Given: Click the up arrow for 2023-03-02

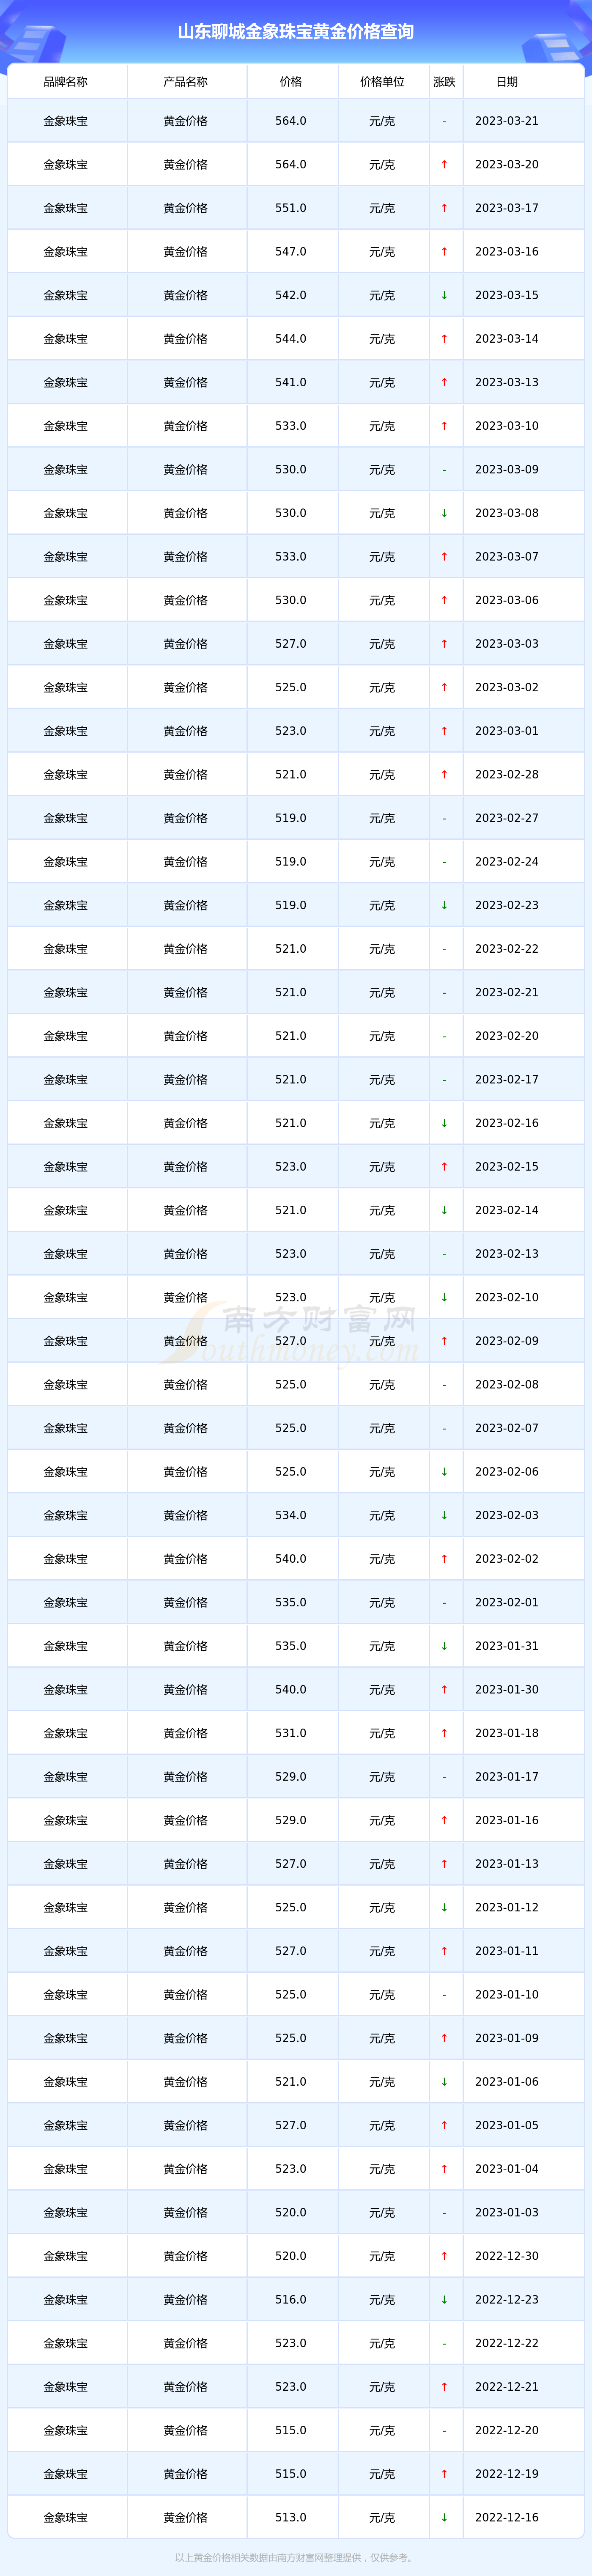Looking at the screenshot, I should 445,688.
